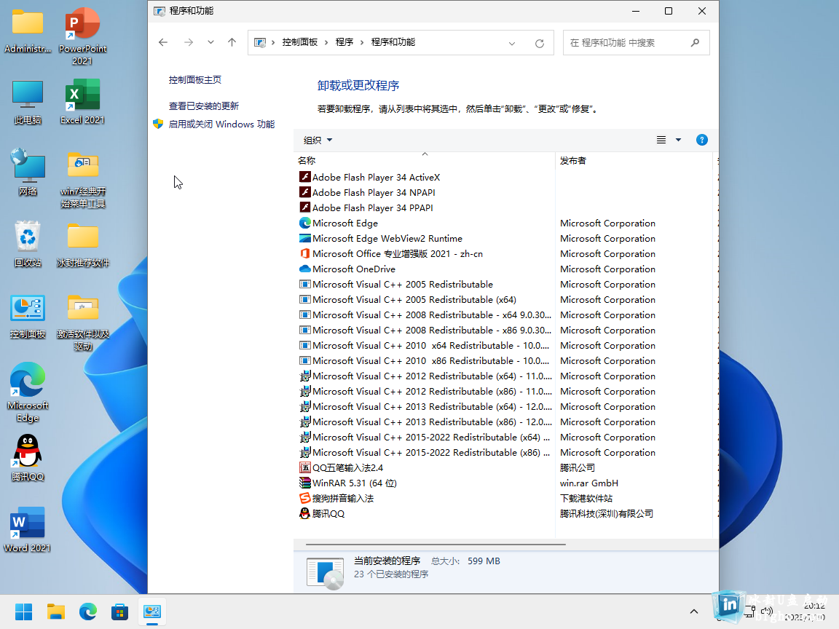Expand chevron after 程序 breadcrumb
This screenshot has height=629, width=839.
362,43
